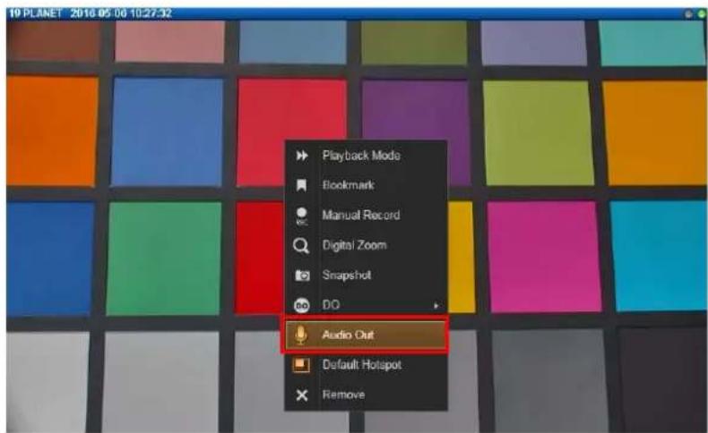Choose Playback Mode from context menu

tap(366, 156)
